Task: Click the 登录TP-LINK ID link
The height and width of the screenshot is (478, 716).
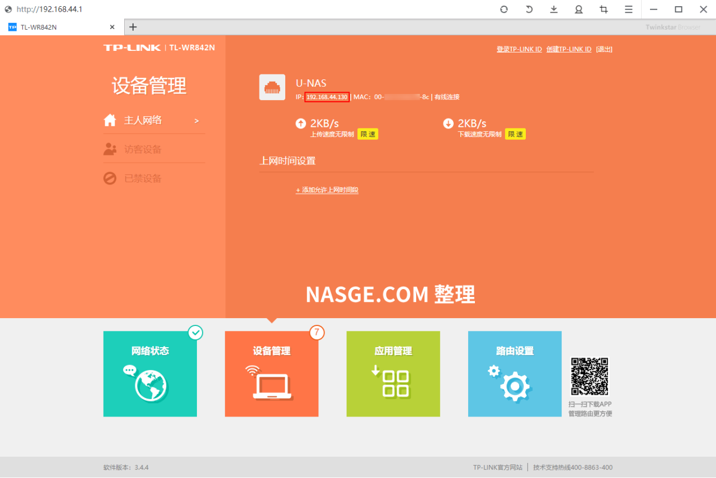Action: (x=519, y=49)
